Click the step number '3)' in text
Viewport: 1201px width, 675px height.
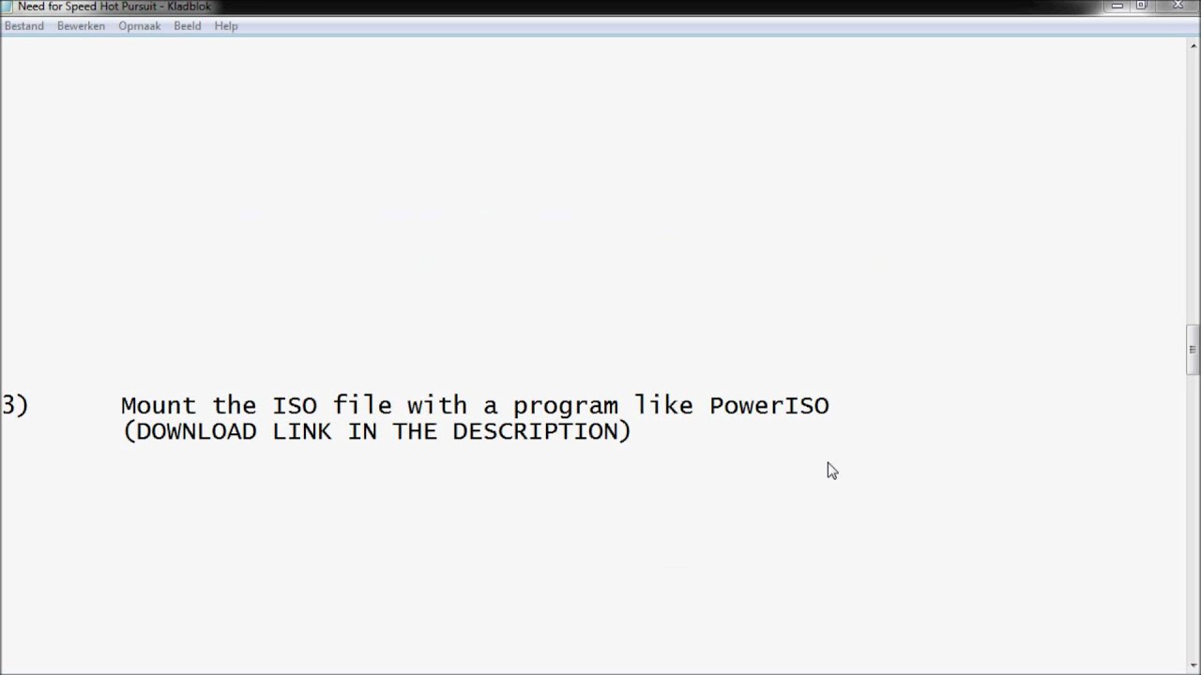(x=15, y=406)
